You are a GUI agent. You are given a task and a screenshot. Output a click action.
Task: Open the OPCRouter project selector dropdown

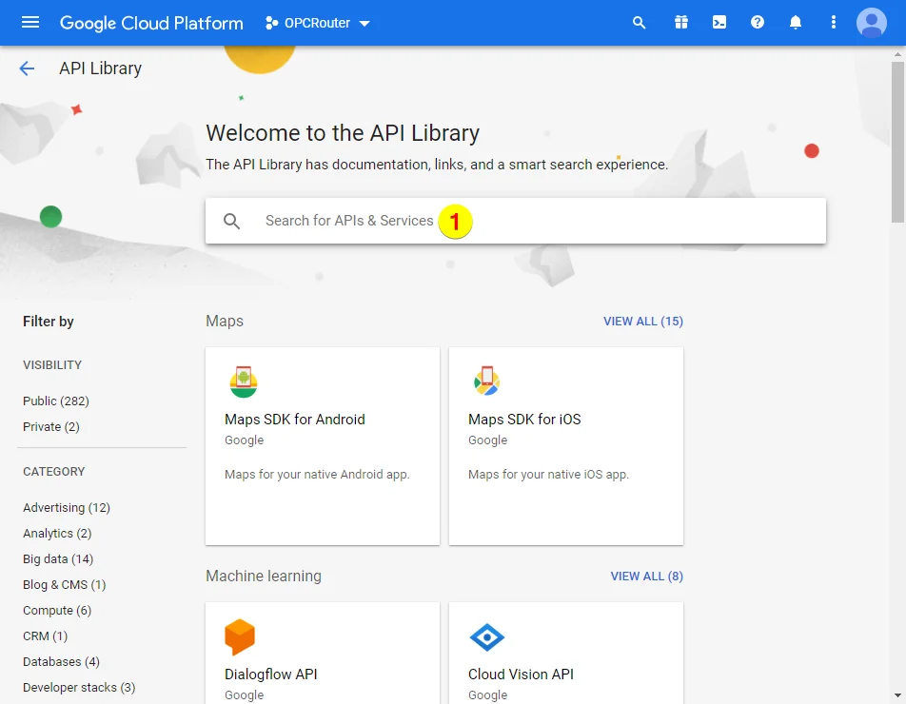(317, 23)
